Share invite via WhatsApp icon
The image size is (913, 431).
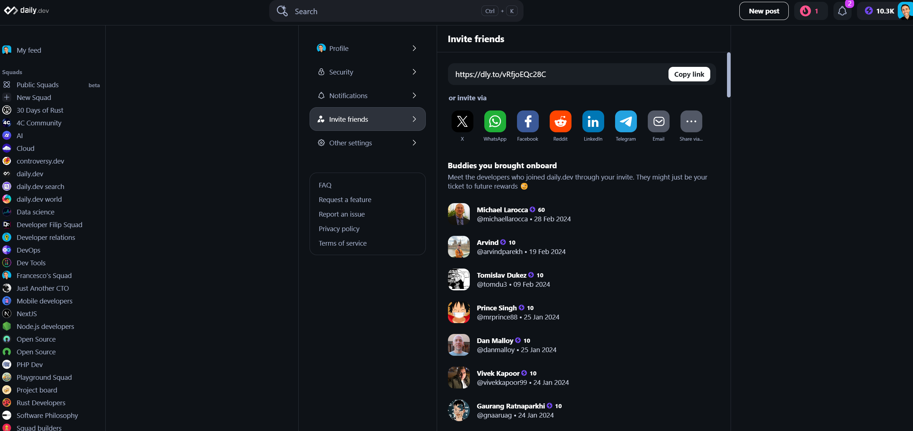(495, 121)
